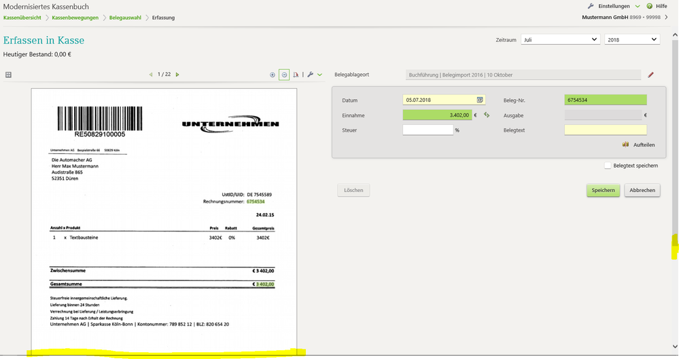
Task: Toggle Belegtext speichern checkbox
Action: point(608,166)
